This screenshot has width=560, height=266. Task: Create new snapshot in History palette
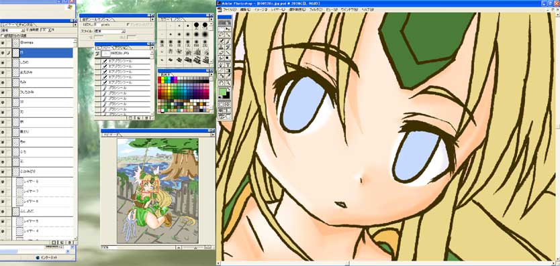pos(138,117)
